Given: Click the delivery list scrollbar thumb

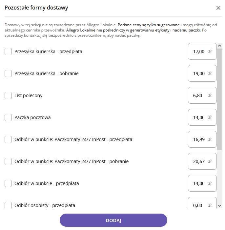Looking at the screenshot, I should click(x=220, y=98).
